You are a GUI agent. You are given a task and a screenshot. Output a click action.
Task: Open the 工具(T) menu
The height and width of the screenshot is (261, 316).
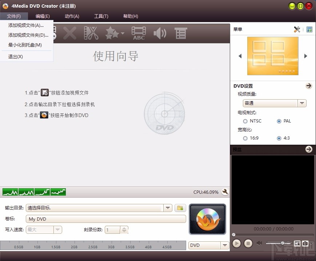[x=101, y=16]
